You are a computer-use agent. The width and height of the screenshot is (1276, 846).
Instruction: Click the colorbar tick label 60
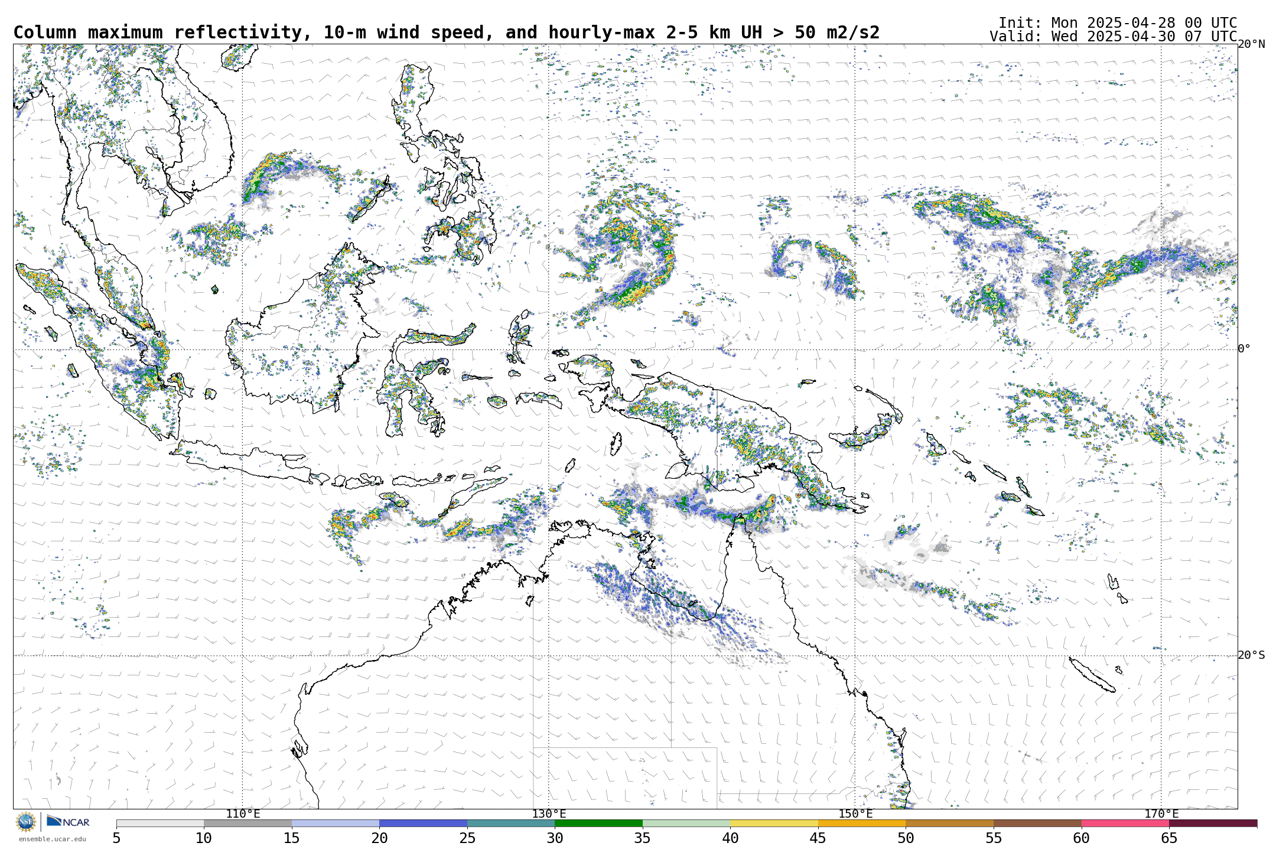coord(1081,838)
